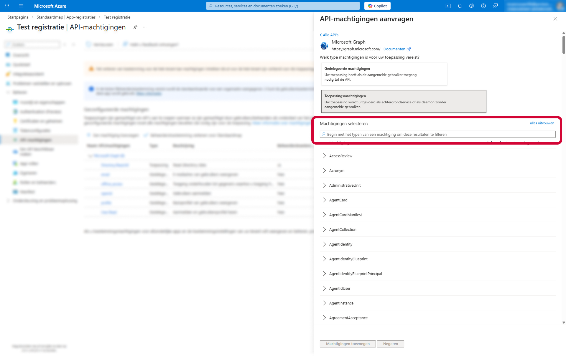The height and width of the screenshot is (361, 566).
Task: Open portal settings gear
Action: [472, 6]
